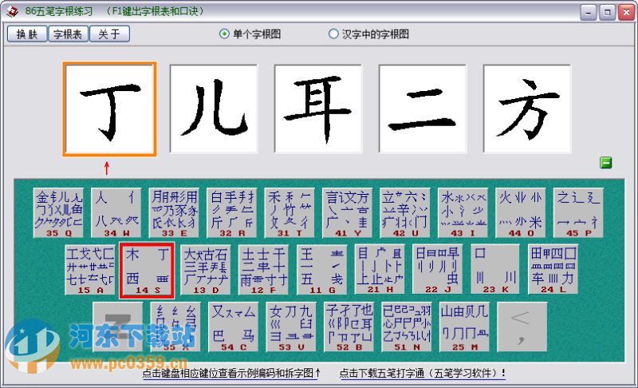This screenshot has height=388, width=638.
Task: Click the 11 G key
Action: click(322, 270)
